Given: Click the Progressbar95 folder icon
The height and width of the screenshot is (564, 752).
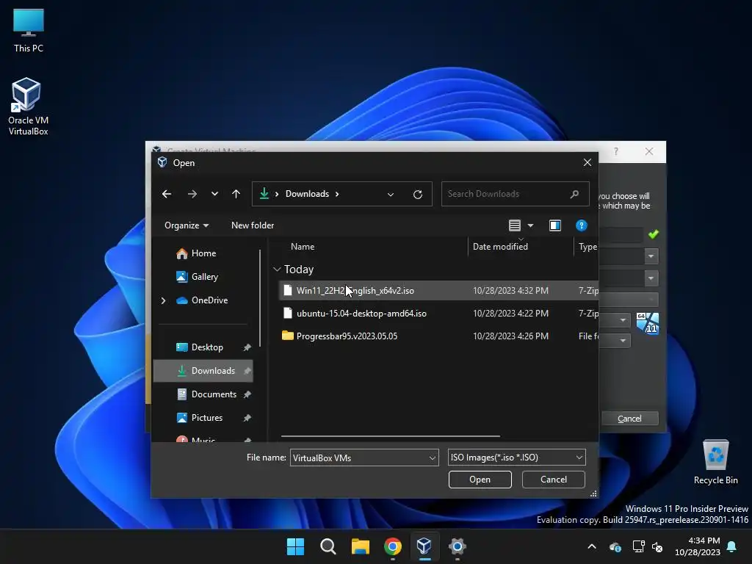Looking at the screenshot, I should click(x=288, y=336).
